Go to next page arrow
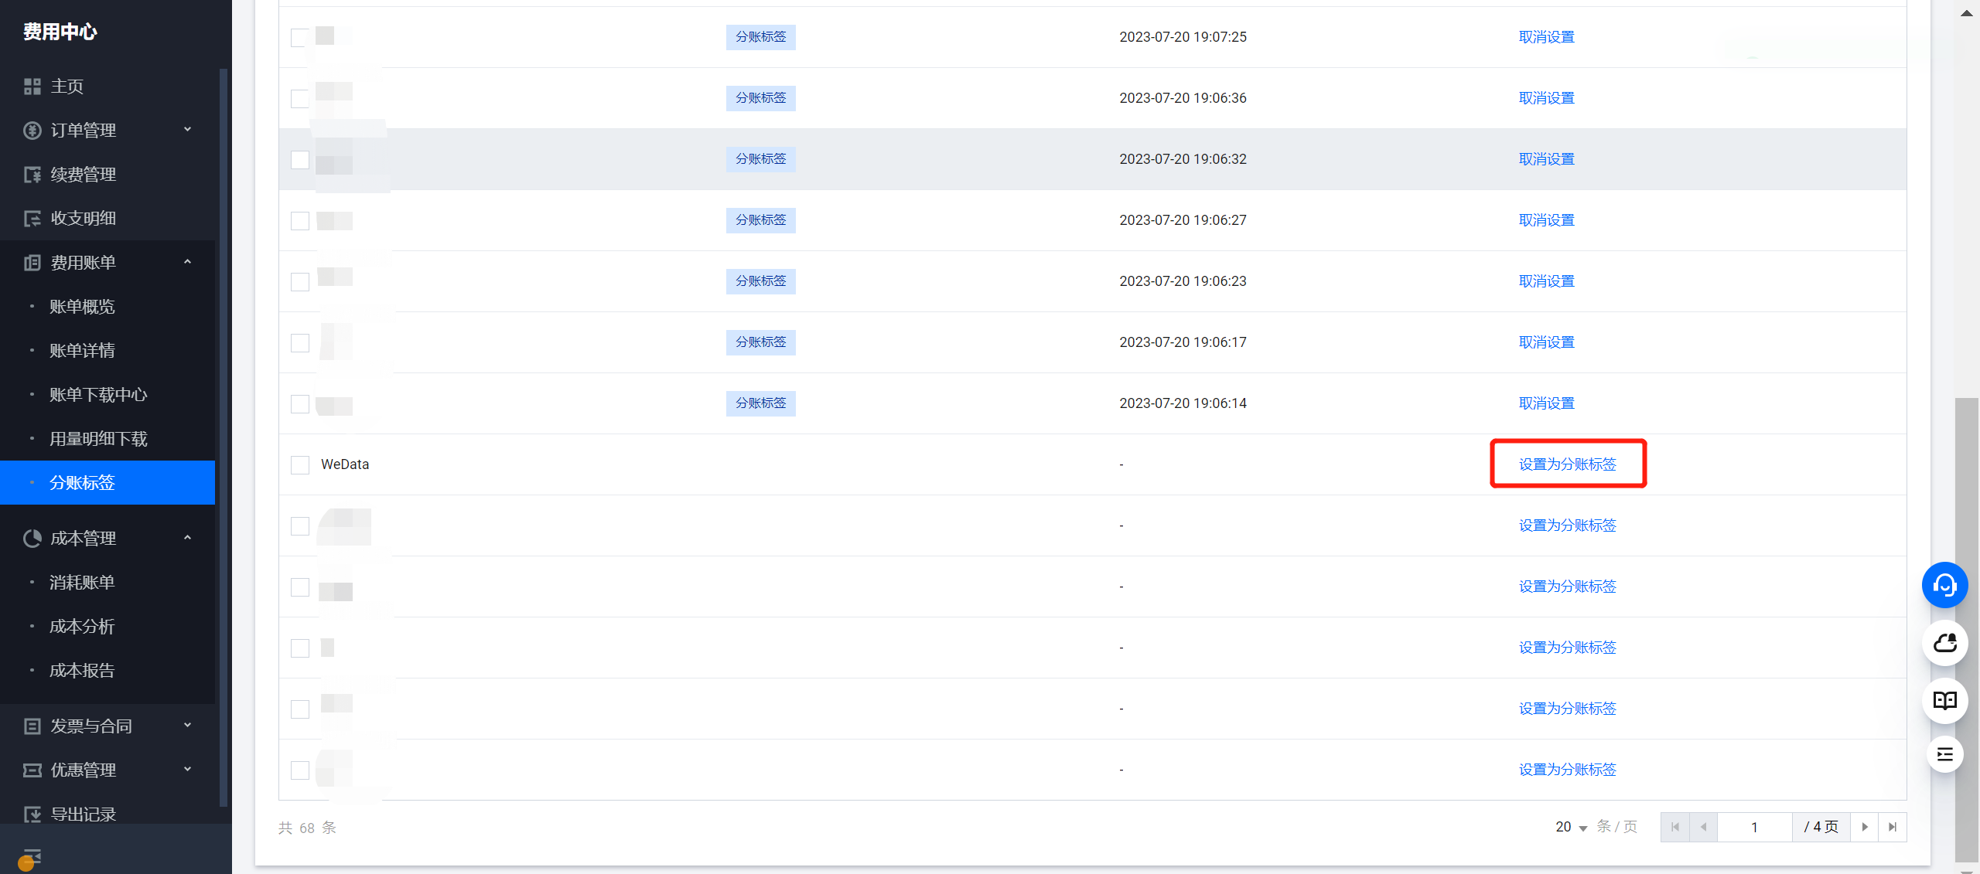This screenshot has width=1980, height=874. coord(1864,827)
